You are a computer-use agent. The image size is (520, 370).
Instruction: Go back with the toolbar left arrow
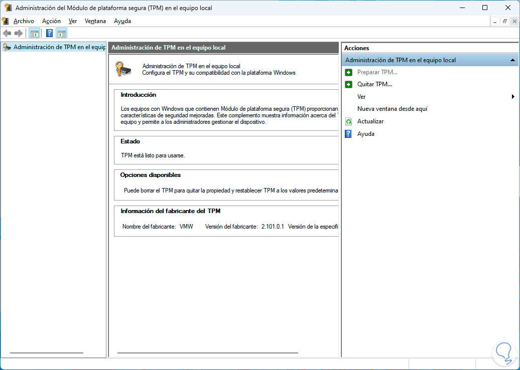pos(7,33)
